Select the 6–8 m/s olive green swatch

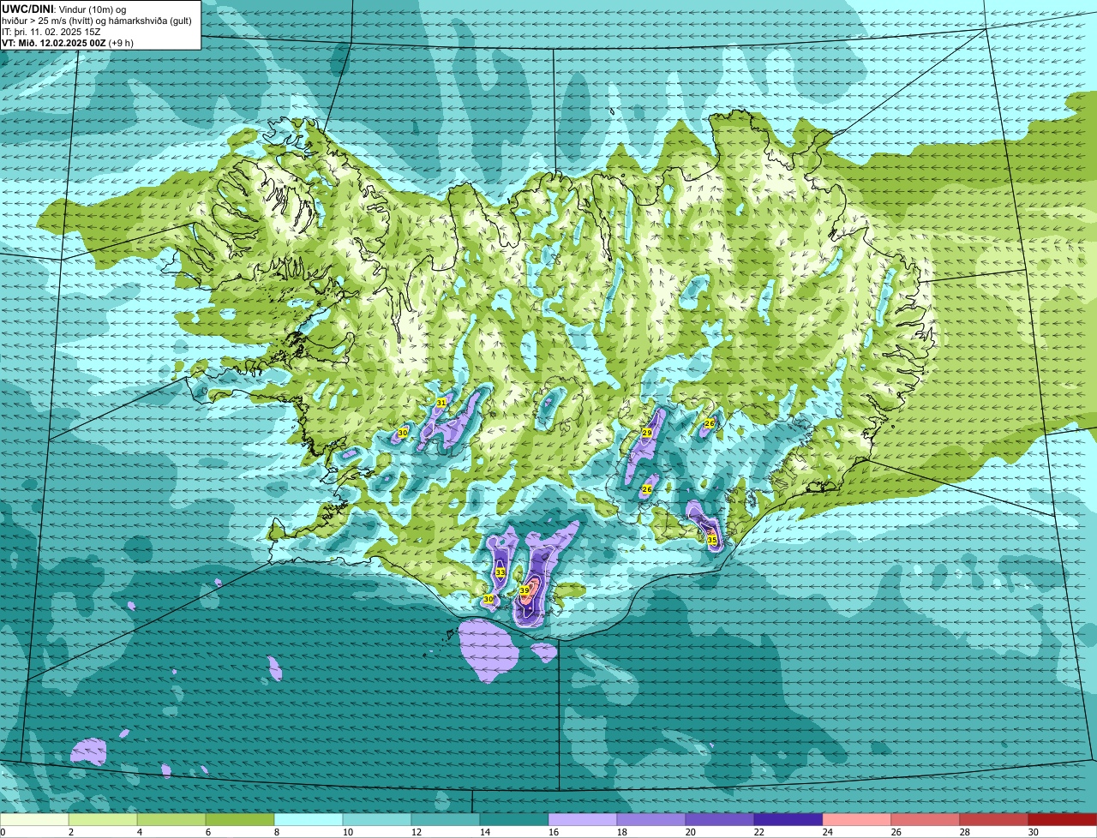coord(240,819)
